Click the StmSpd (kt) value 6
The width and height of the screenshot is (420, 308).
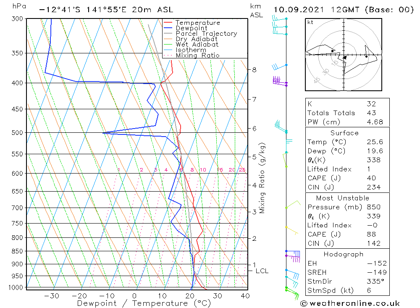pos(369,290)
